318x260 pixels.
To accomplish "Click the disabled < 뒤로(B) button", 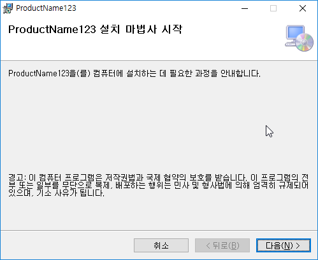I will [222, 245].
